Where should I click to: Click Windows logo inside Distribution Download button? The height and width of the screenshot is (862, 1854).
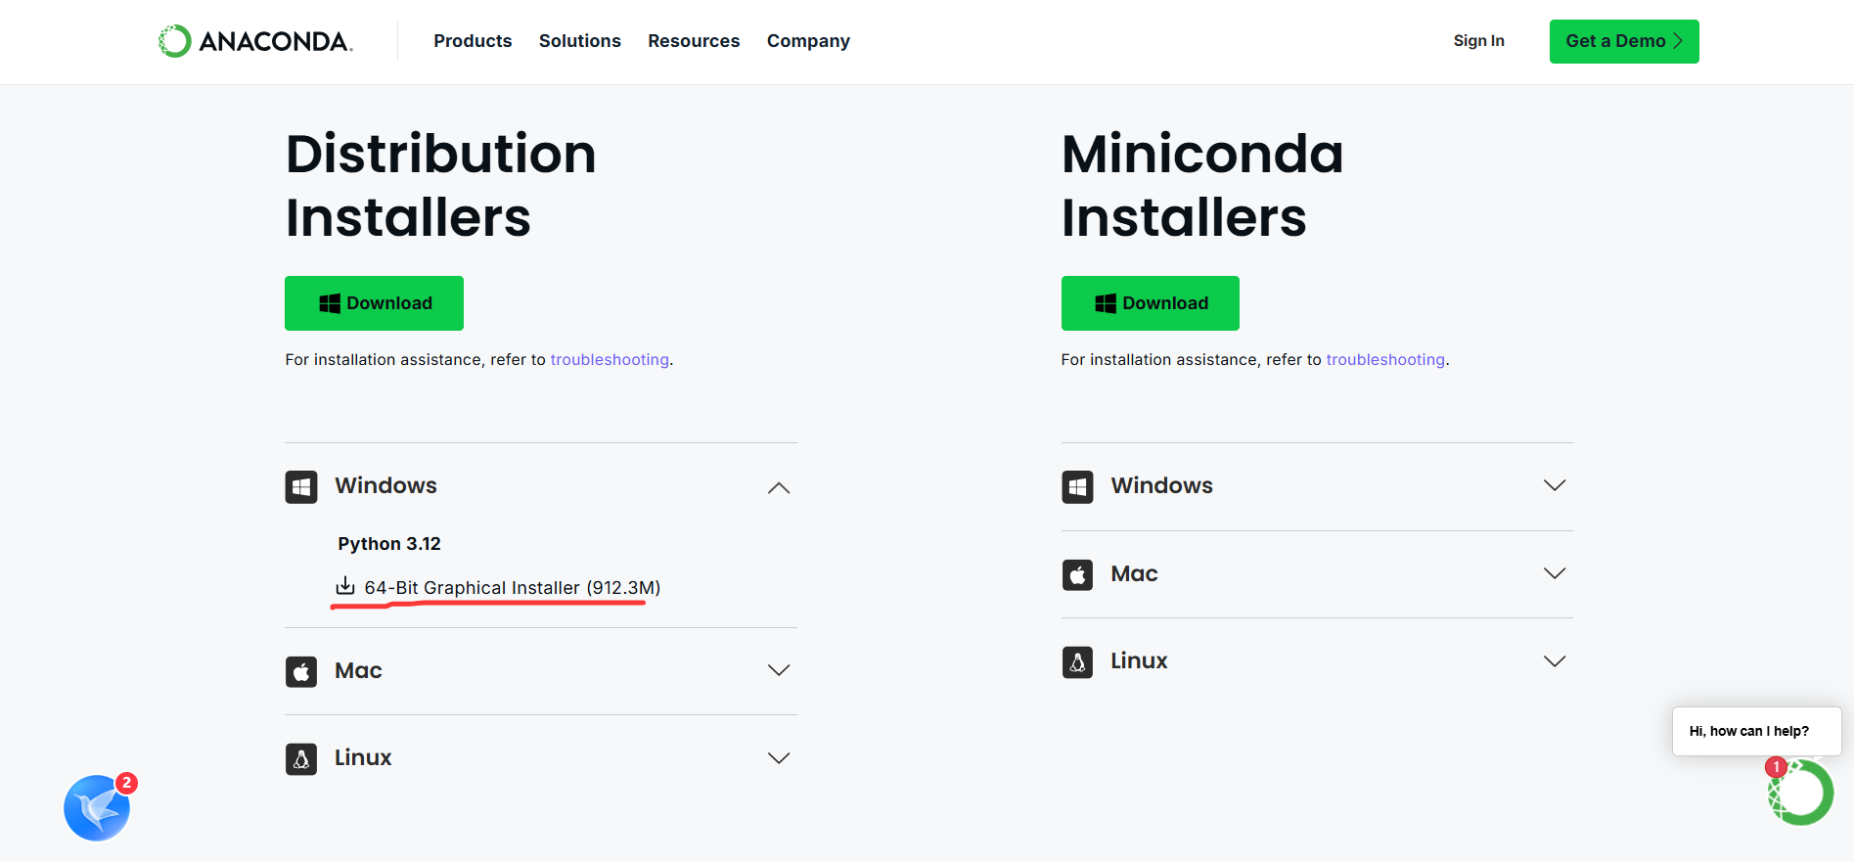pos(330,303)
